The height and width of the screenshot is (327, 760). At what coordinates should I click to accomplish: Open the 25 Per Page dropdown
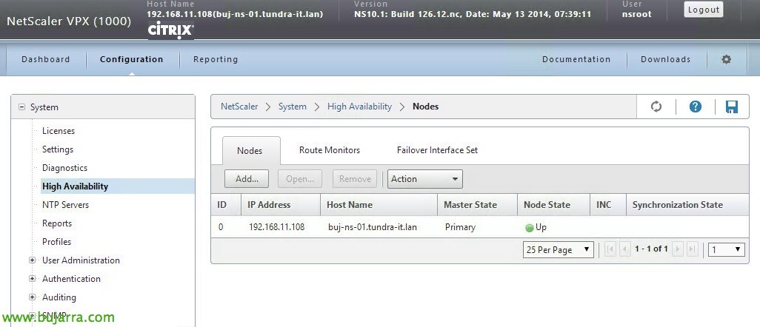pyautogui.click(x=558, y=249)
